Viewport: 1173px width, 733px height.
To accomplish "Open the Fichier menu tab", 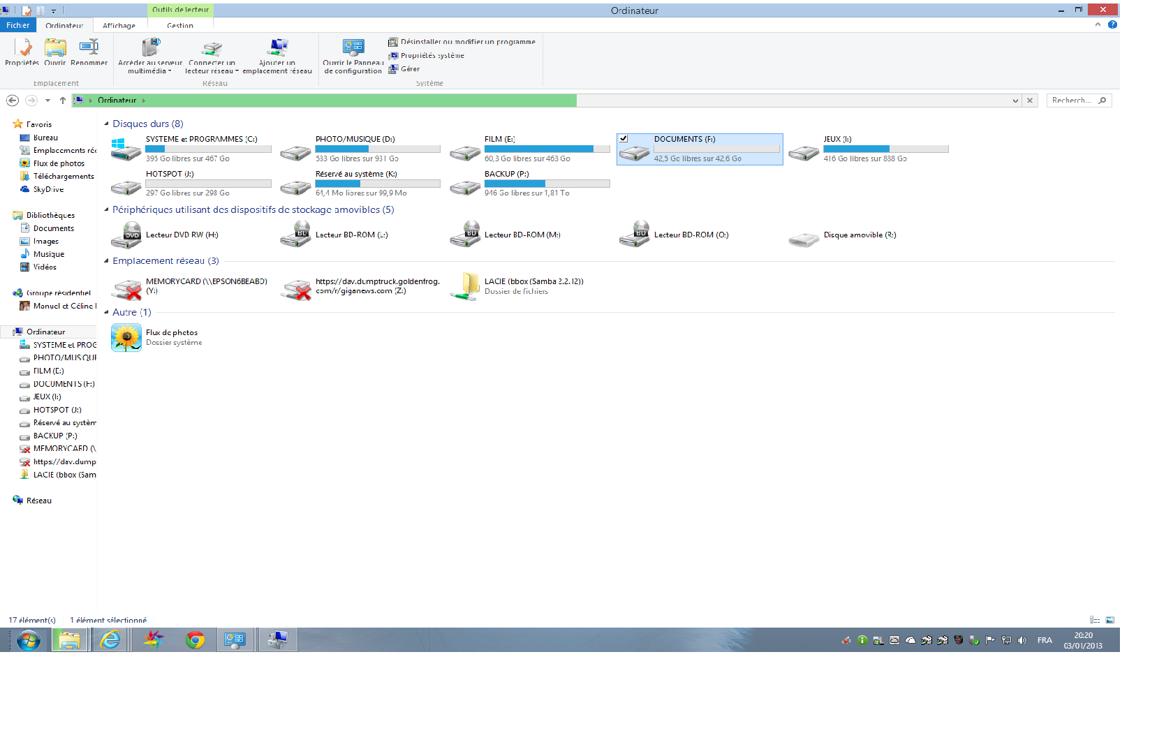I will click(x=18, y=25).
